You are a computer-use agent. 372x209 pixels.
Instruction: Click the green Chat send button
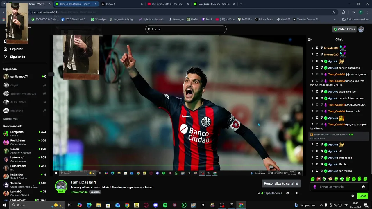[x=362, y=196]
